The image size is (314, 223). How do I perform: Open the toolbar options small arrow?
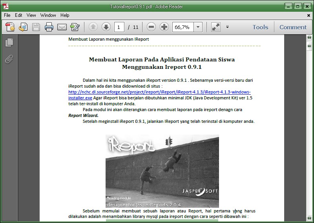pyautogui.click(x=227, y=27)
